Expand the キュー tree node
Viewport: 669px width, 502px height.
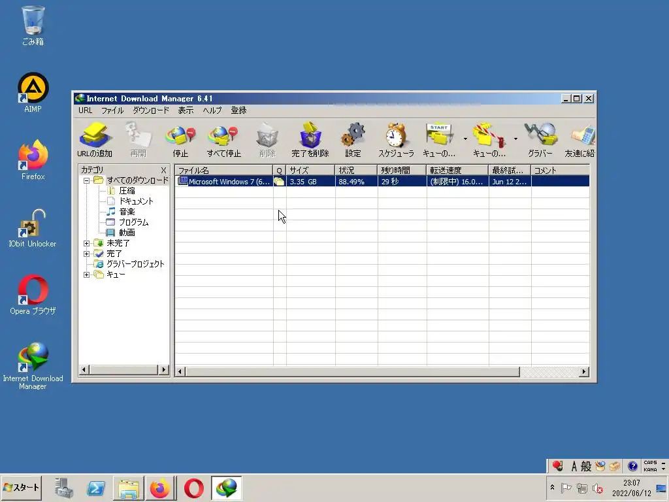point(87,275)
